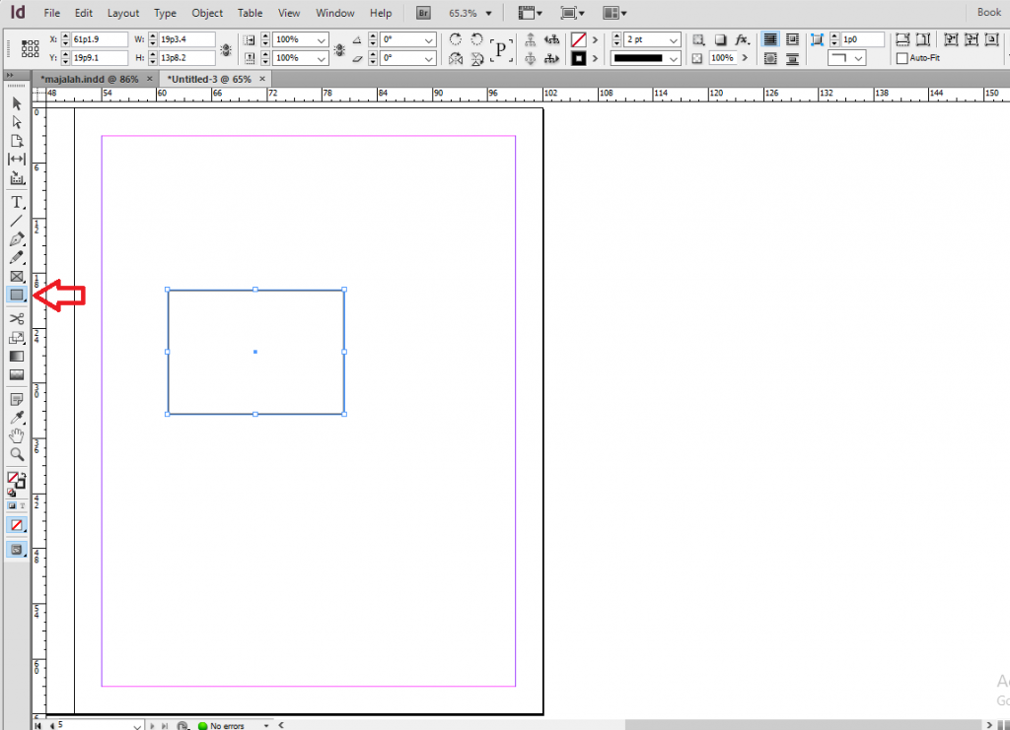Select the Pen tool

pos(17,239)
